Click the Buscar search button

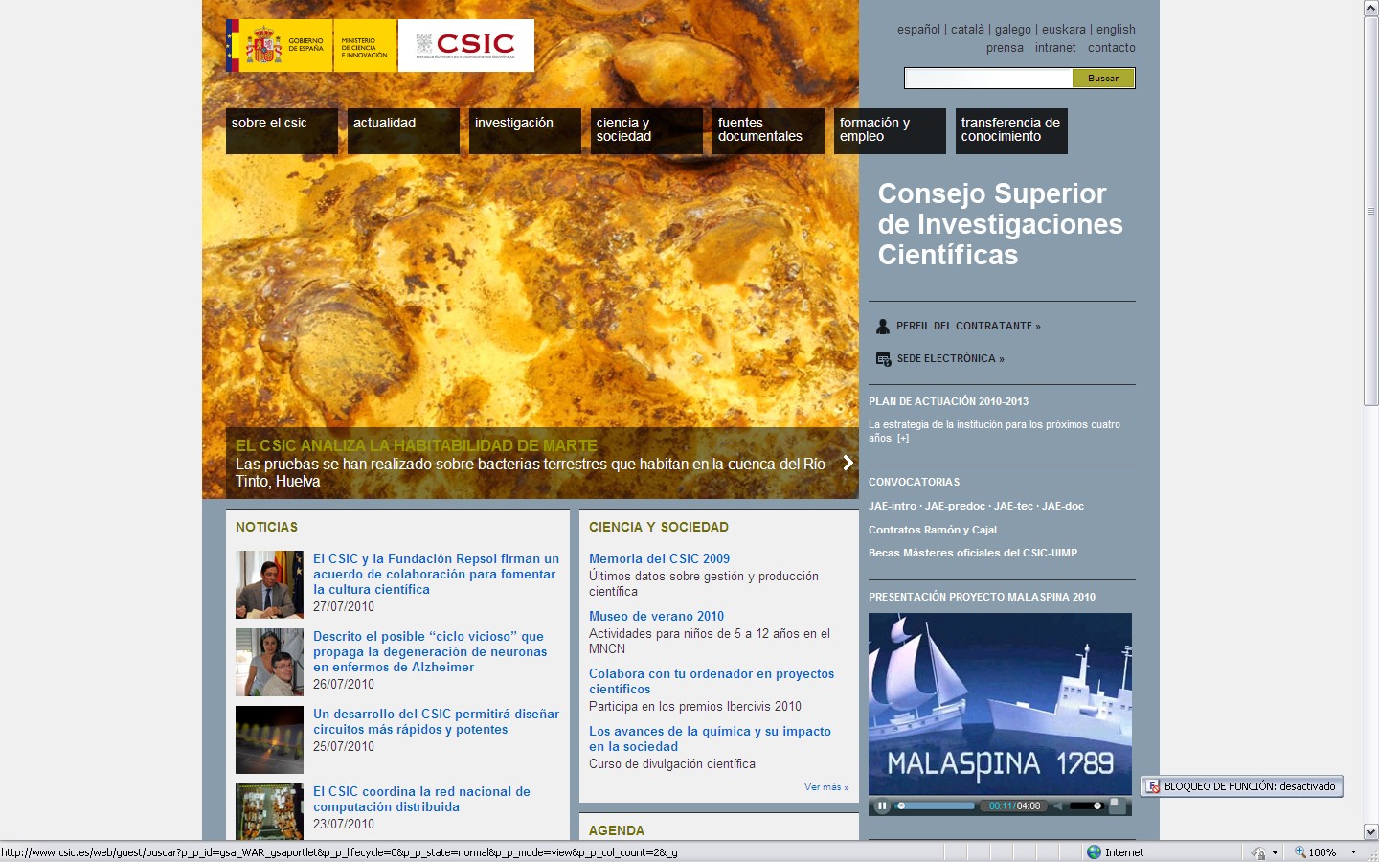[x=1103, y=79]
